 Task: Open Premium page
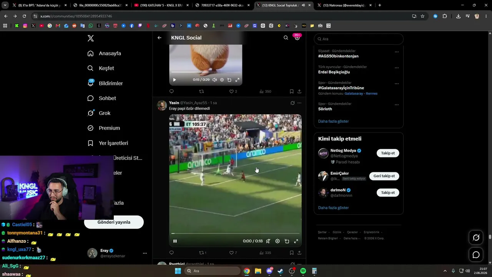(x=104, y=128)
